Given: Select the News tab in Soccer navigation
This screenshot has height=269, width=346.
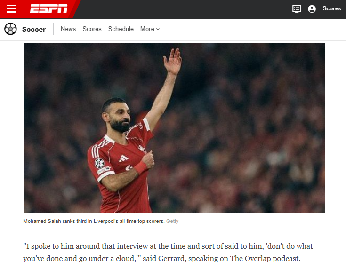Looking at the screenshot, I should [x=68, y=29].
